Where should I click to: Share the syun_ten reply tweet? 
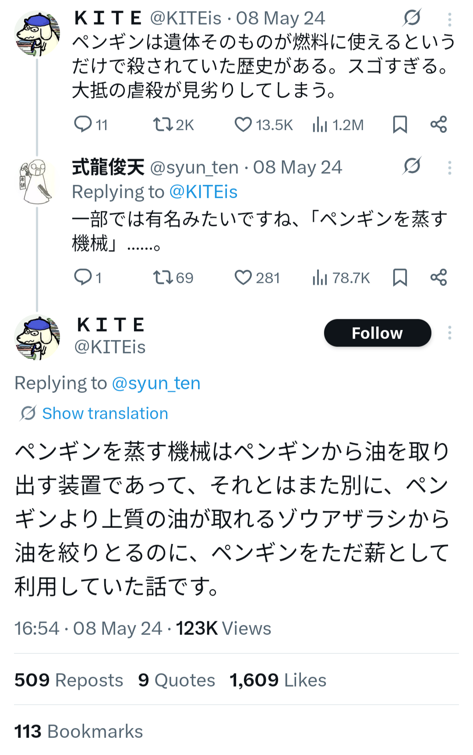(438, 277)
